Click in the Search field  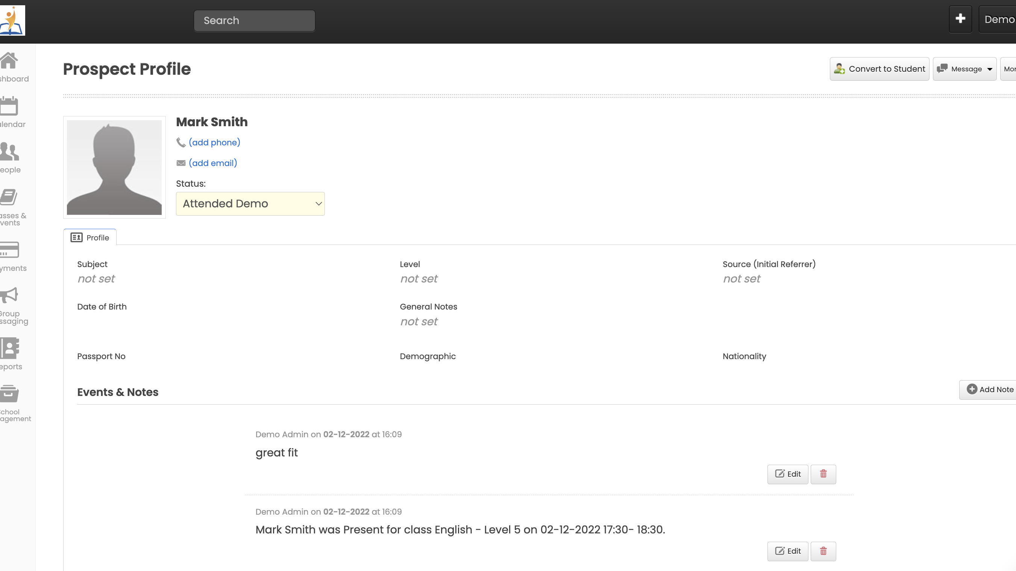(254, 21)
